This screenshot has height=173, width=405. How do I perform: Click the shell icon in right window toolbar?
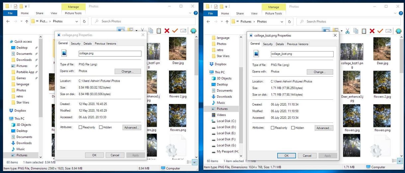click(x=399, y=31)
